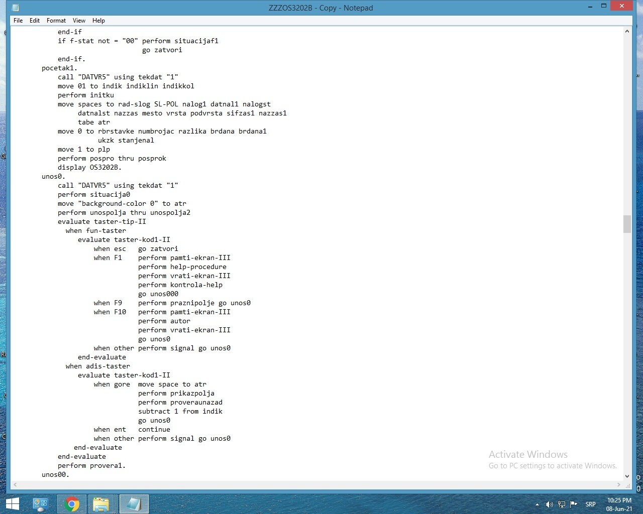Open the Start button on taskbar

pos(12,503)
